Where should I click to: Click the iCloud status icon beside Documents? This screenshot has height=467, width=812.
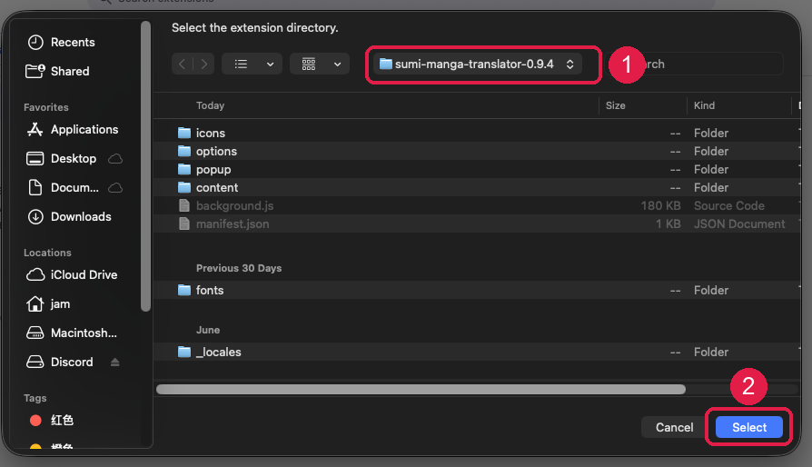pyautogui.click(x=115, y=187)
